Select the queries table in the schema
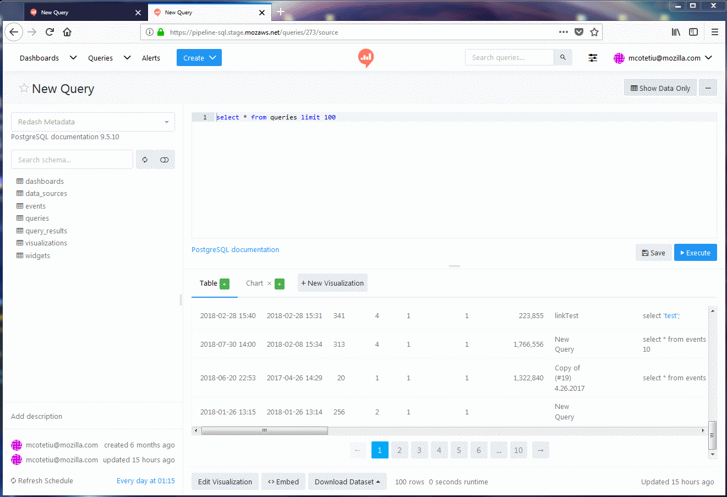The width and height of the screenshot is (727, 497). coord(36,218)
